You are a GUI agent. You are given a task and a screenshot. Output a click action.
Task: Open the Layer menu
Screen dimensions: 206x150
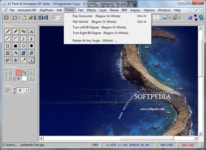point(103,10)
